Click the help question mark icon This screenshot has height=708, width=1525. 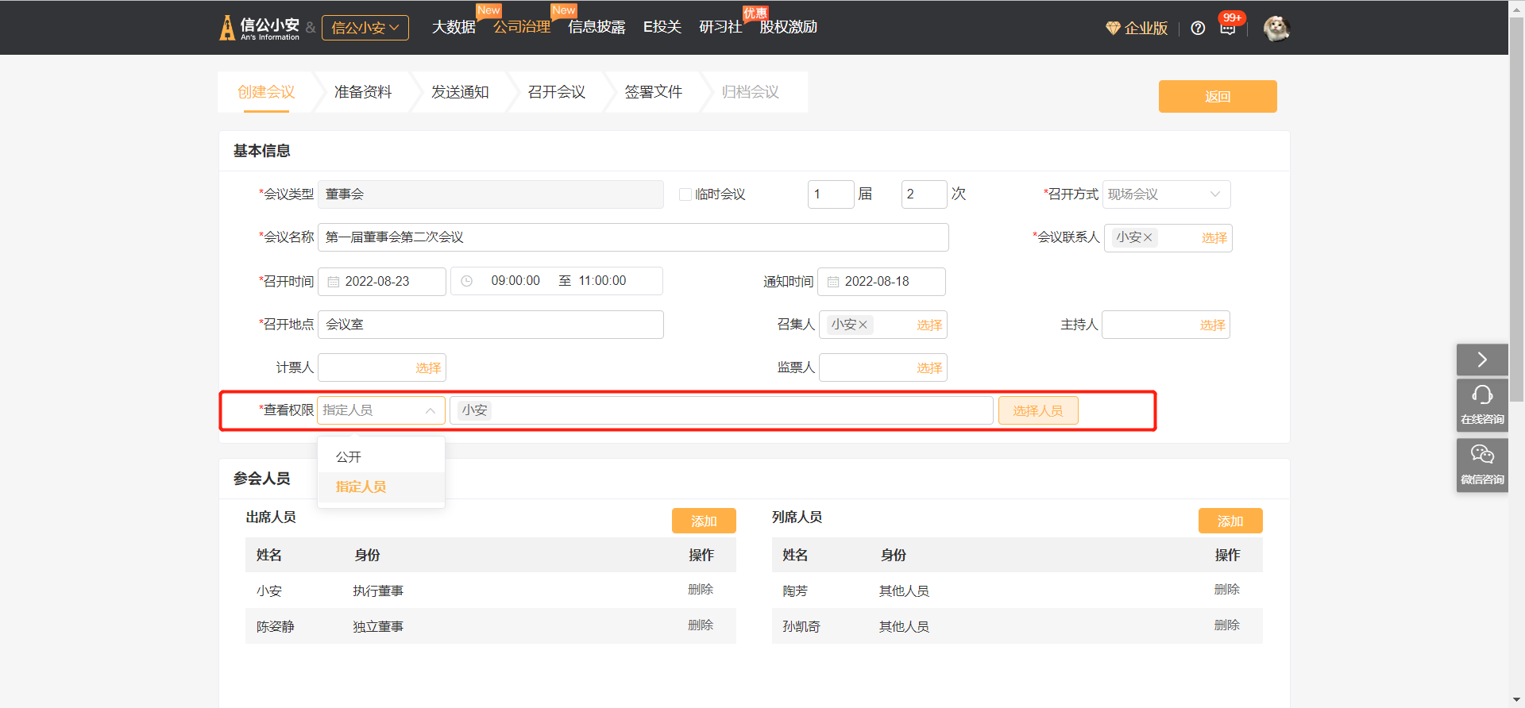[x=1198, y=29]
